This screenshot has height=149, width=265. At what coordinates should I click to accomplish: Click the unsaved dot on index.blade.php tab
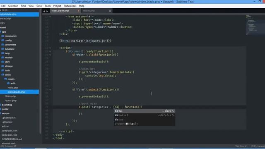(x=78, y=11)
